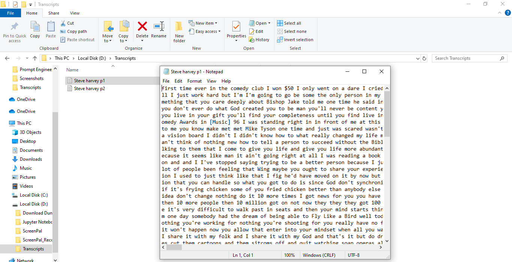Image resolution: width=512 pixels, height=262 pixels.
Task: Expand the Move to dropdown
Action: pyautogui.click(x=108, y=41)
